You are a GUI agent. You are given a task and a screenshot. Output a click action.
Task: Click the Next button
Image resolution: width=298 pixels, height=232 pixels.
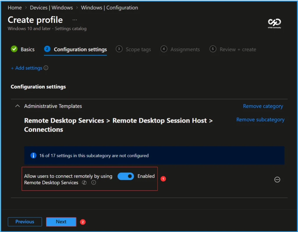61,222
